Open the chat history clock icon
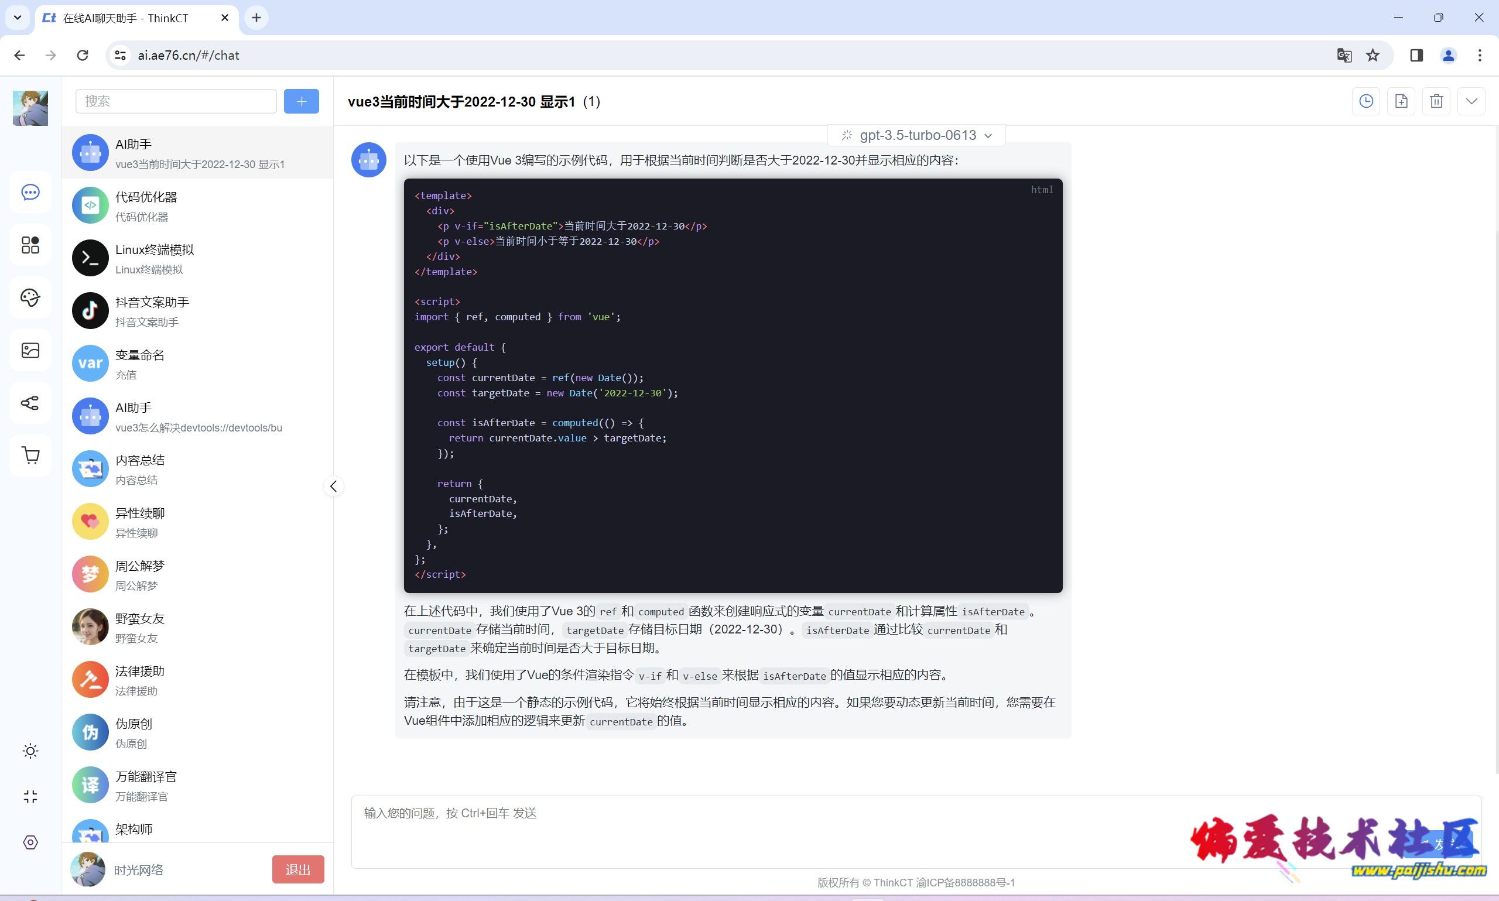Viewport: 1499px width, 901px height. (x=1366, y=101)
